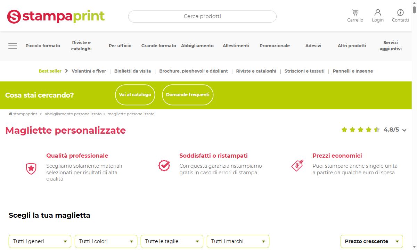Open Brochure, pieghevoli e dépliant link
The height and width of the screenshot is (250, 417).
(194, 71)
